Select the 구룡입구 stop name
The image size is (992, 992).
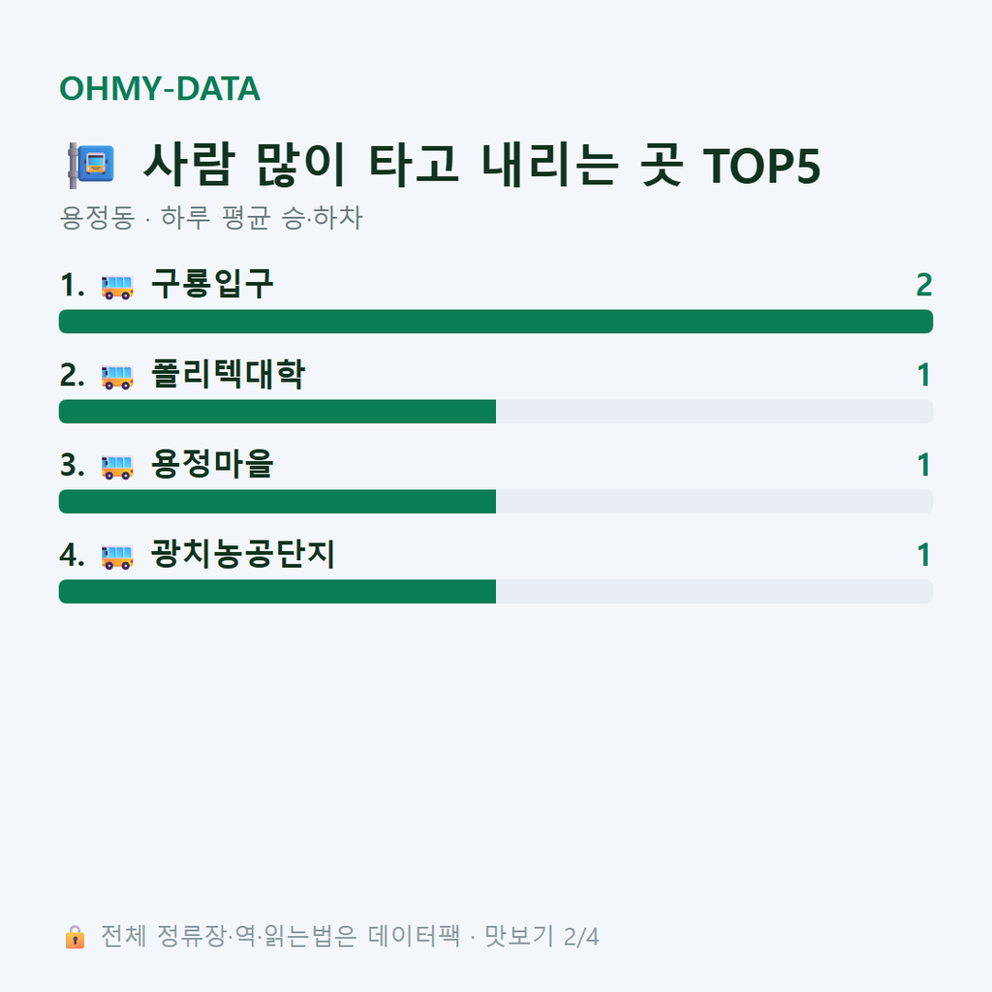pos(212,284)
